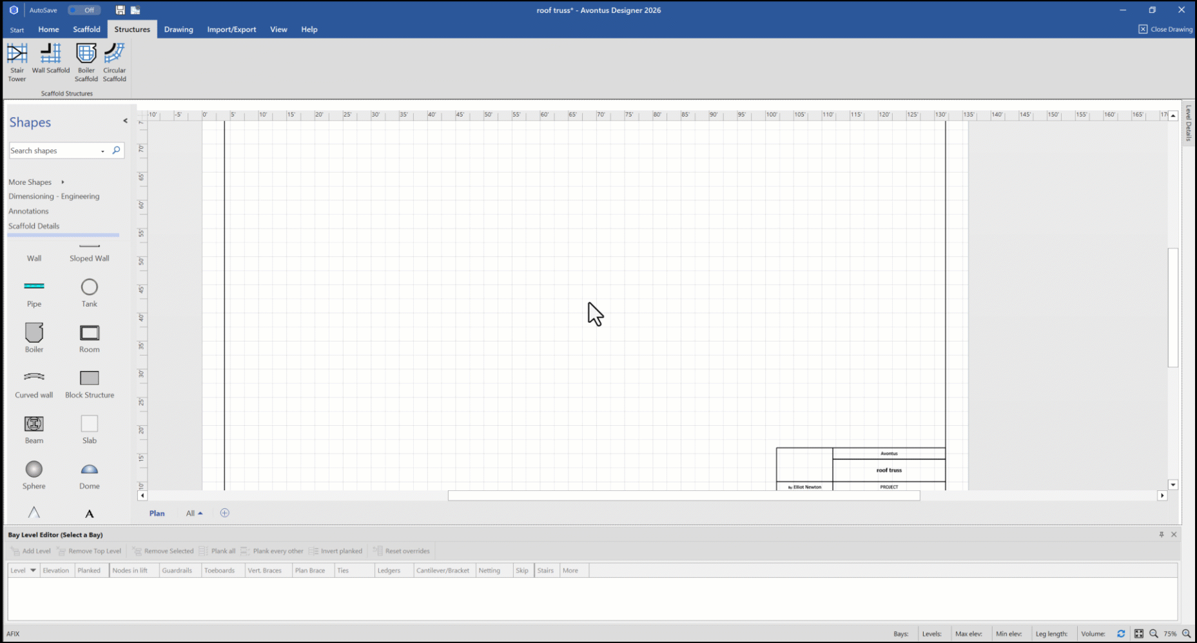The width and height of the screenshot is (1197, 643).
Task: Collapse the Shapes panel
Action: (125, 121)
